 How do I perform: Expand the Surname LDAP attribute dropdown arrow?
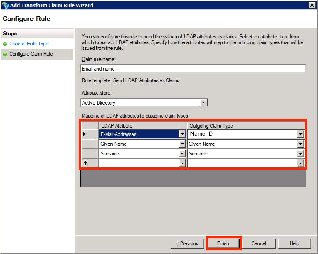tap(182, 154)
